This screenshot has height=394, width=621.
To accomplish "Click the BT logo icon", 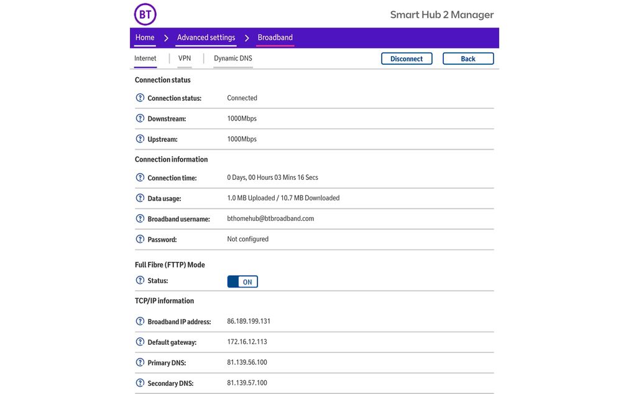I will coord(145,14).
